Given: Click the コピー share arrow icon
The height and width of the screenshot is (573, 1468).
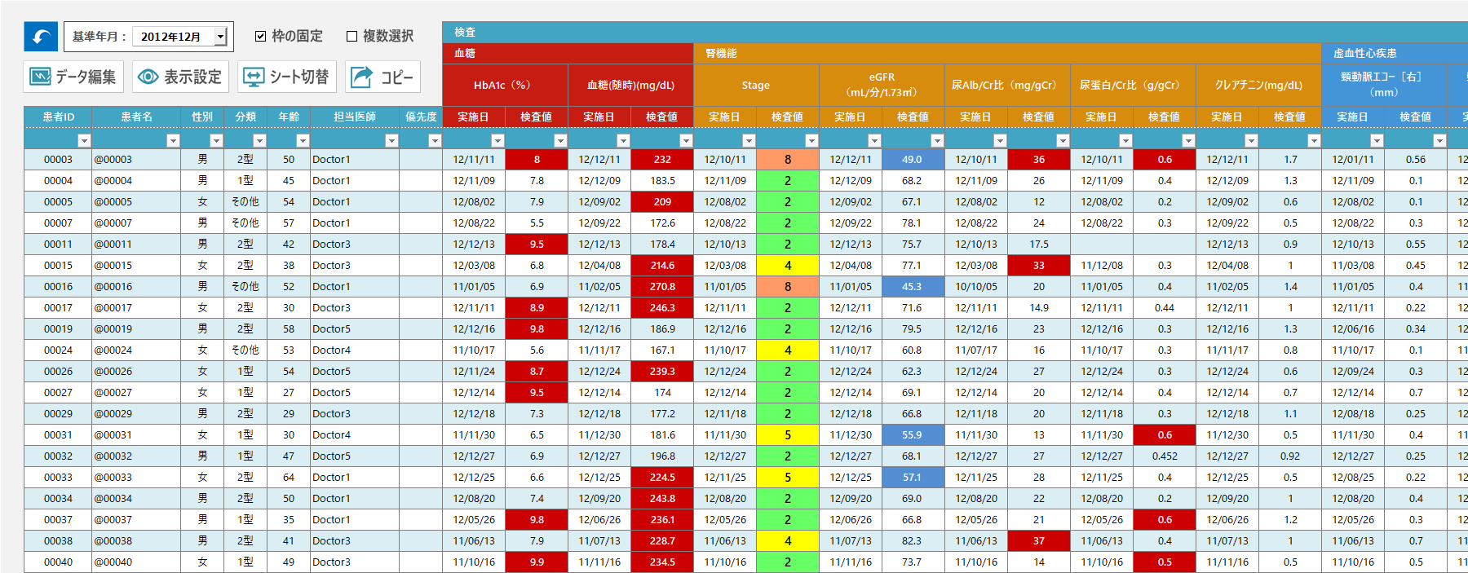Looking at the screenshot, I should click(361, 77).
